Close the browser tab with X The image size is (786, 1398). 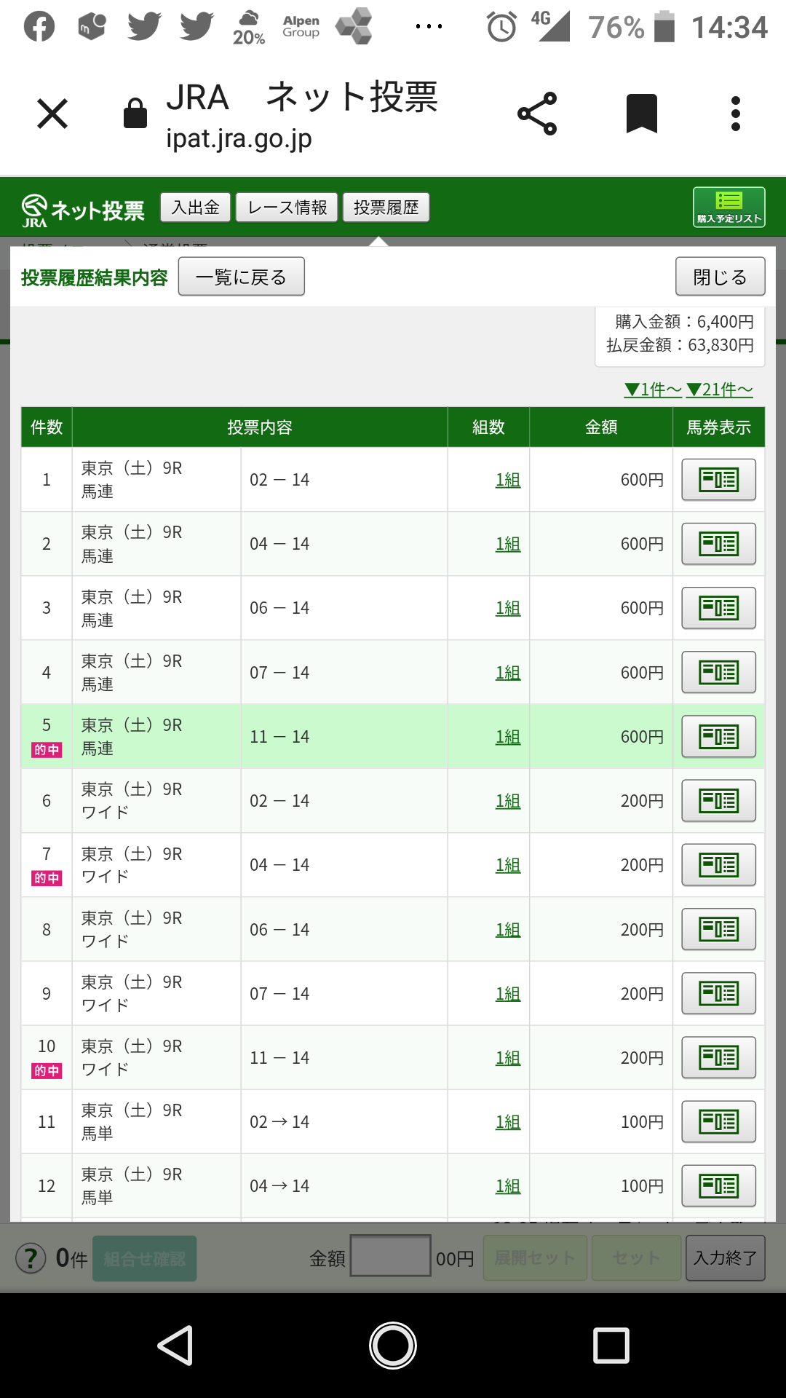pyautogui.click(x=52, y=114)
